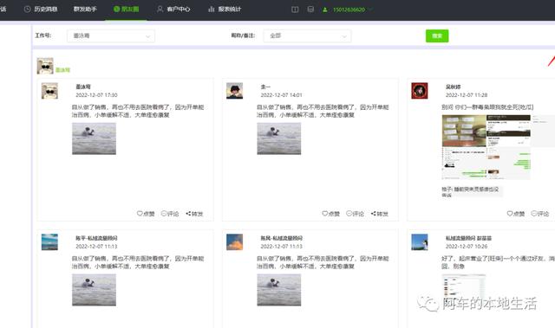The image size is (555, 328).
Task: Click the timestamp 2022-12-07 10:26
Action: tap(467, 247)
